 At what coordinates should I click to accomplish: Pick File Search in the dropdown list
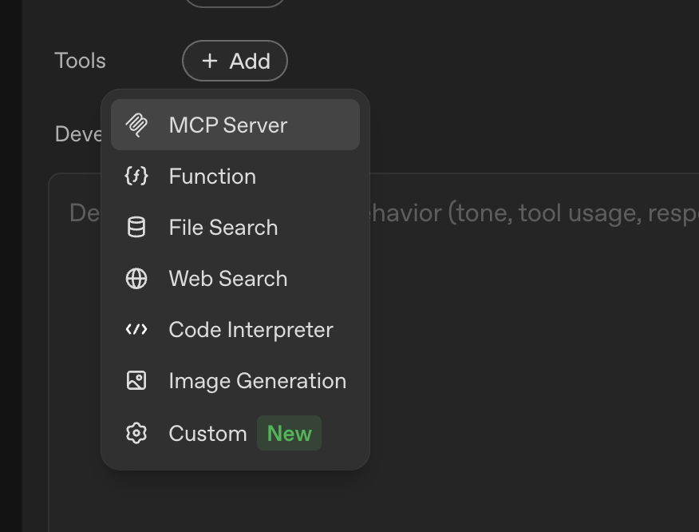click(x=223, y=228)
